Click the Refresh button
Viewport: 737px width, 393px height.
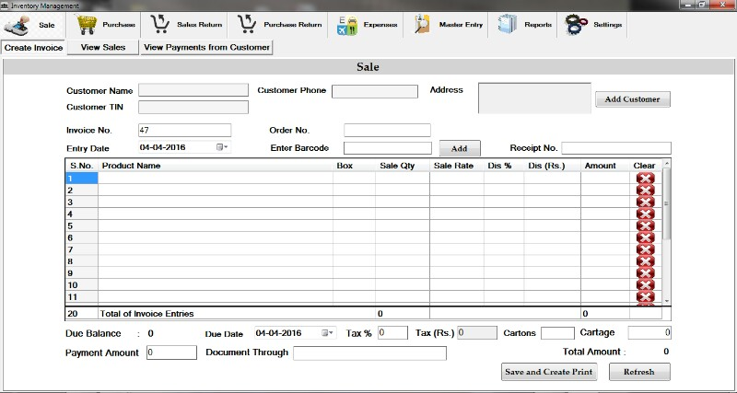point(639,372)
